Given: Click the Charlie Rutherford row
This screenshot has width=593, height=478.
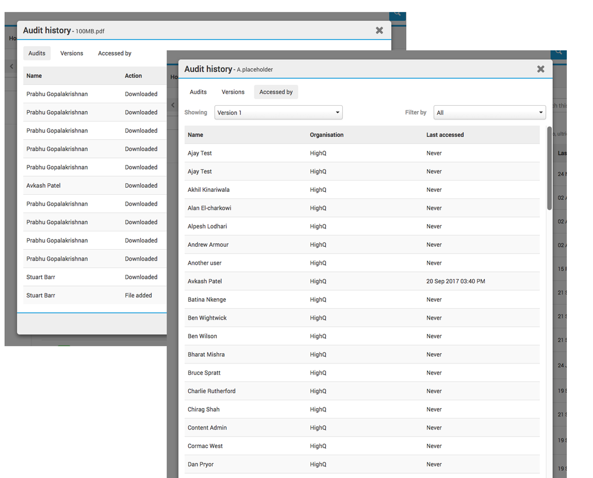Looking at the screenshot, I should coord(362,391).
